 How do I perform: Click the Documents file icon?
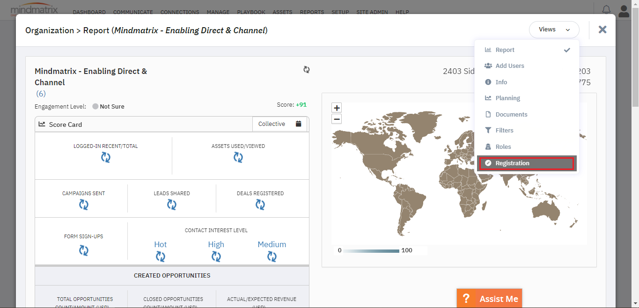click(x=488, y=114)
